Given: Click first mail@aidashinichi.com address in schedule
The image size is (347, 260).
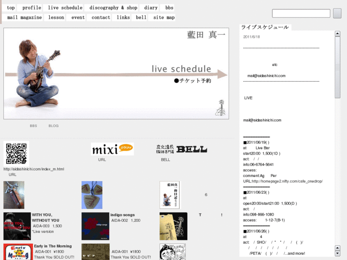Looking at the screenshot, I should coord(266,76).
